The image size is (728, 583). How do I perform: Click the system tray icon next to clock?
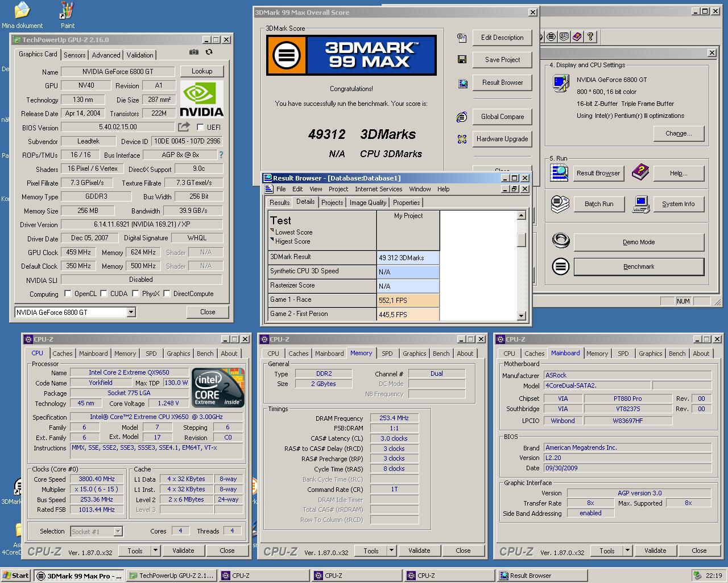pos(697,575)
